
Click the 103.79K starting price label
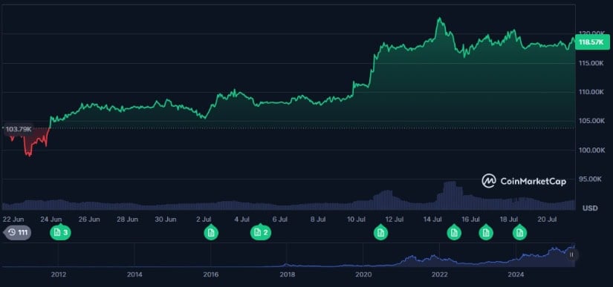click(x=19, y=129)
